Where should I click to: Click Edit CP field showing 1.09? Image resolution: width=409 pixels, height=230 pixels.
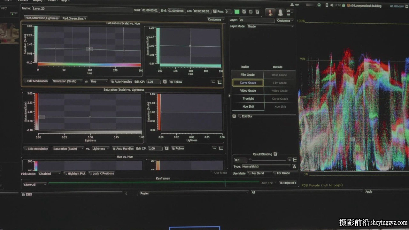point(154,82)
